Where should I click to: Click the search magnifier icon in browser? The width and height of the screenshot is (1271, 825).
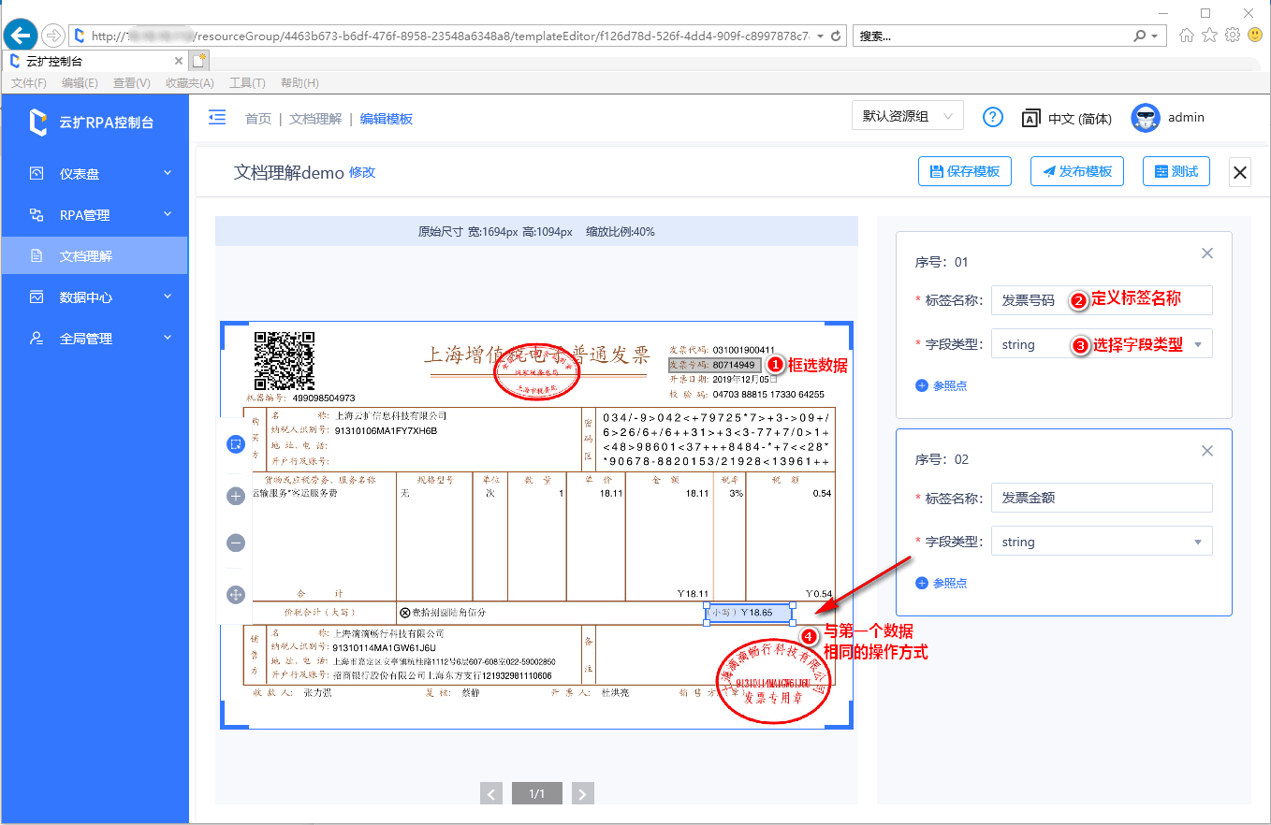1139,36
